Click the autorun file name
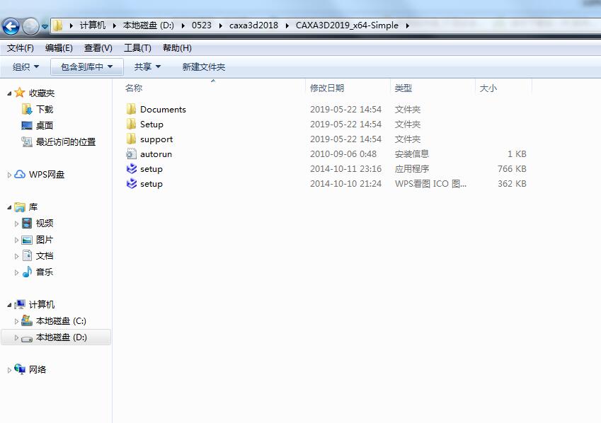The width and height of the screenshot is (601, 423). tap(156, 154)
